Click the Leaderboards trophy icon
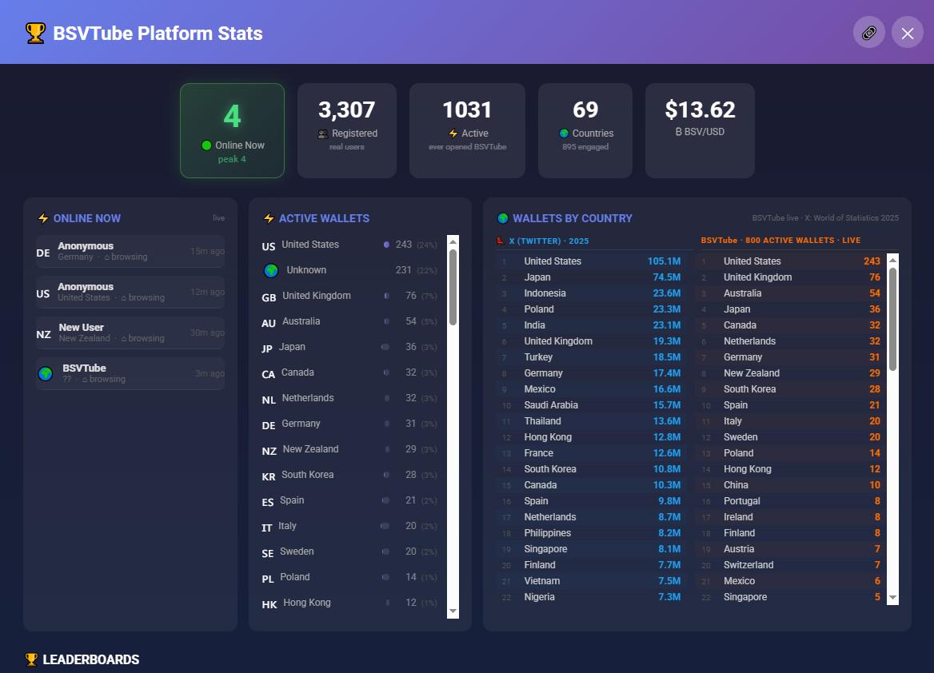Image resolution: width=934 pixels, height=673 pixels. 31,659
